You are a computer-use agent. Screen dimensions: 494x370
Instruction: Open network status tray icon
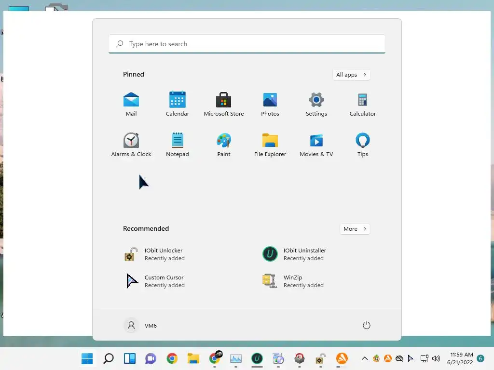424,358
